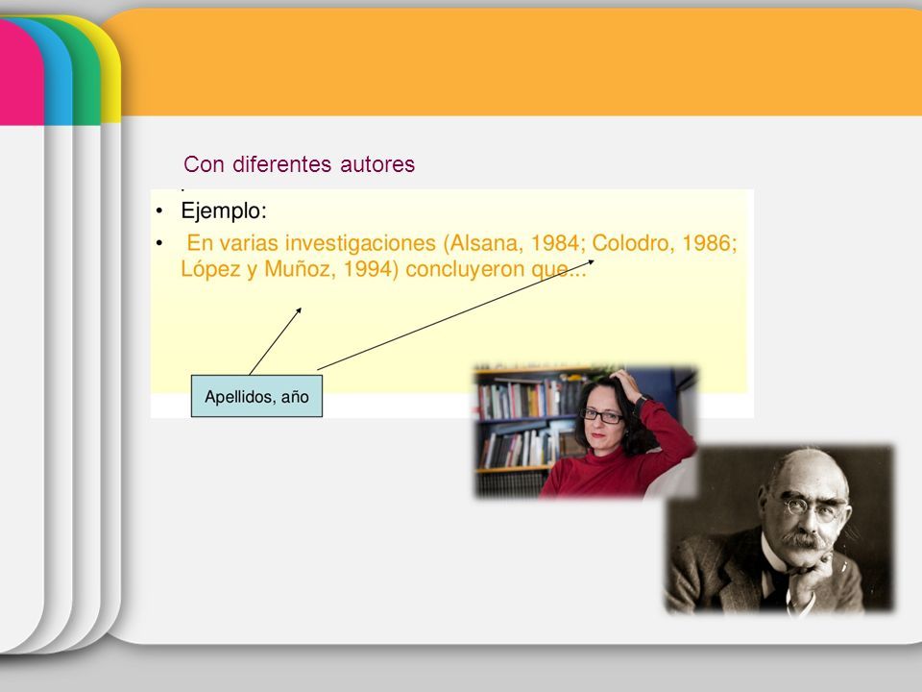Viewport: 922px width, 692px height.
Task: Click the 'Ejemplo:' bullet text
Action: [224, 210]
